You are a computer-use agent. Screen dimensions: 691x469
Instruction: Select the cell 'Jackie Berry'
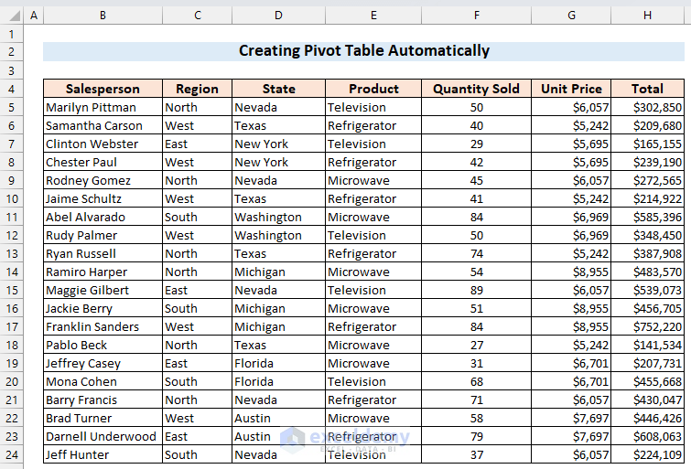tap(103, 308)
